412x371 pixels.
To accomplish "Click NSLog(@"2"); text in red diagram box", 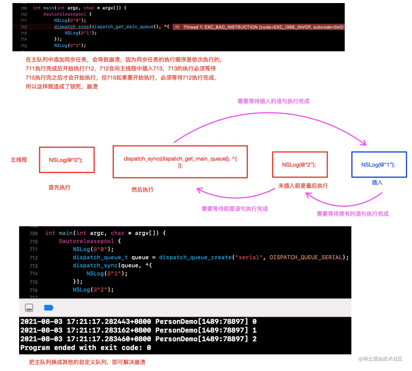I will pos(299,165).
